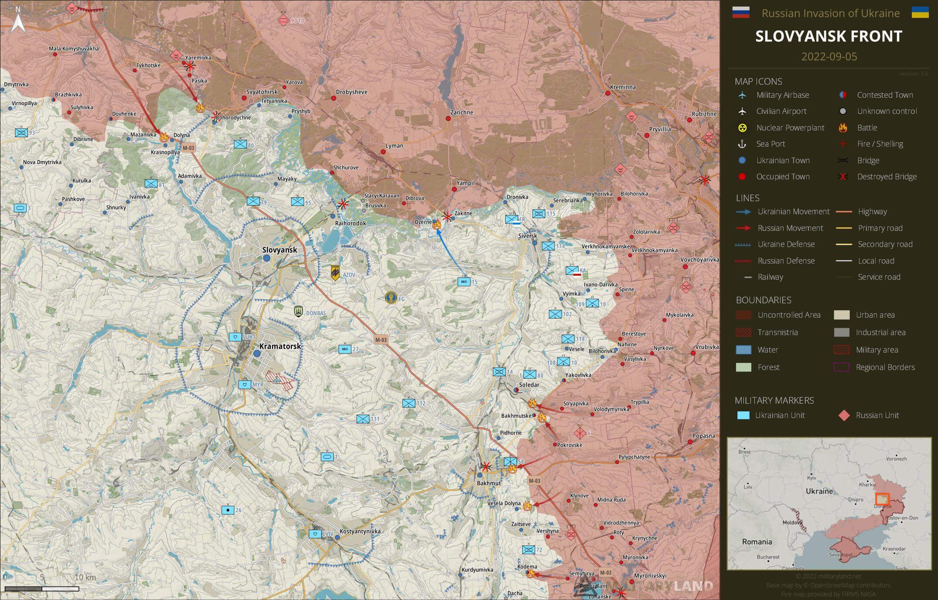Click the Rubizhne town label

[704, 114]
